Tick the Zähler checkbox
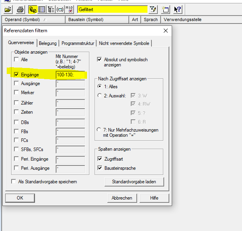This screenshot has width=242, height=231. (x=16, y=103)
